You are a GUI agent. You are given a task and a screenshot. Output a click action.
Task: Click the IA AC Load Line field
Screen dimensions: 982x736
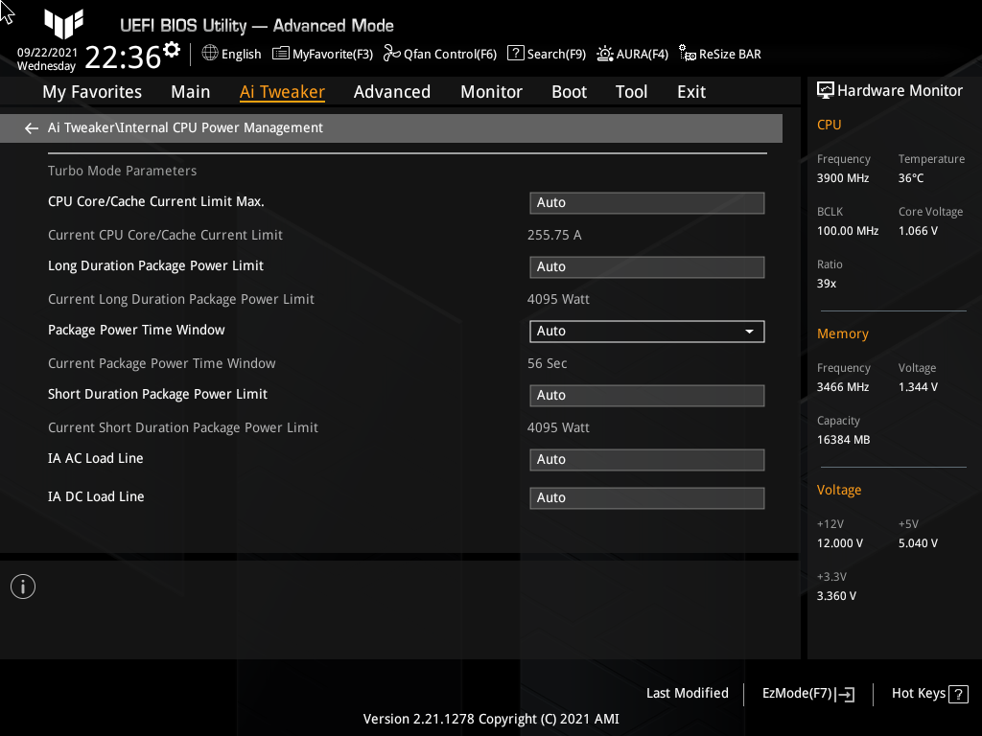coord(647,460)
